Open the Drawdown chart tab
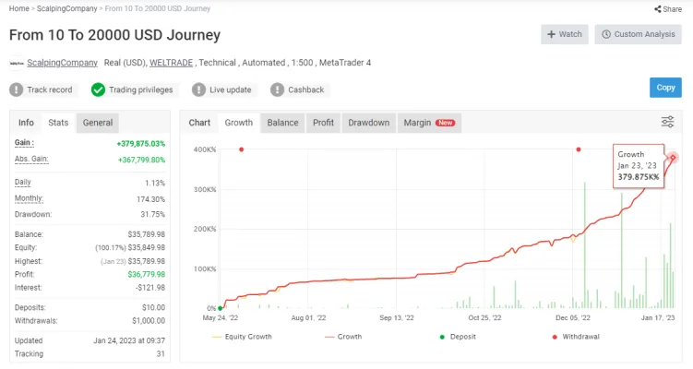 click(368, 123)
